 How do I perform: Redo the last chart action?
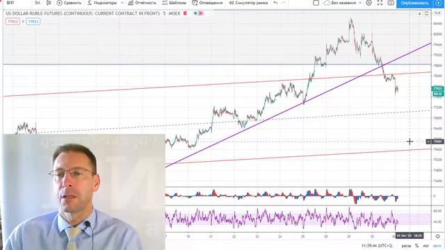[x=283, y=3]
